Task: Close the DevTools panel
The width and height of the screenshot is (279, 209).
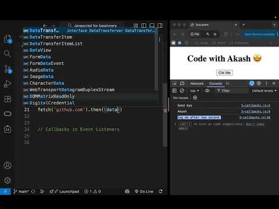Action: [274, 84]
